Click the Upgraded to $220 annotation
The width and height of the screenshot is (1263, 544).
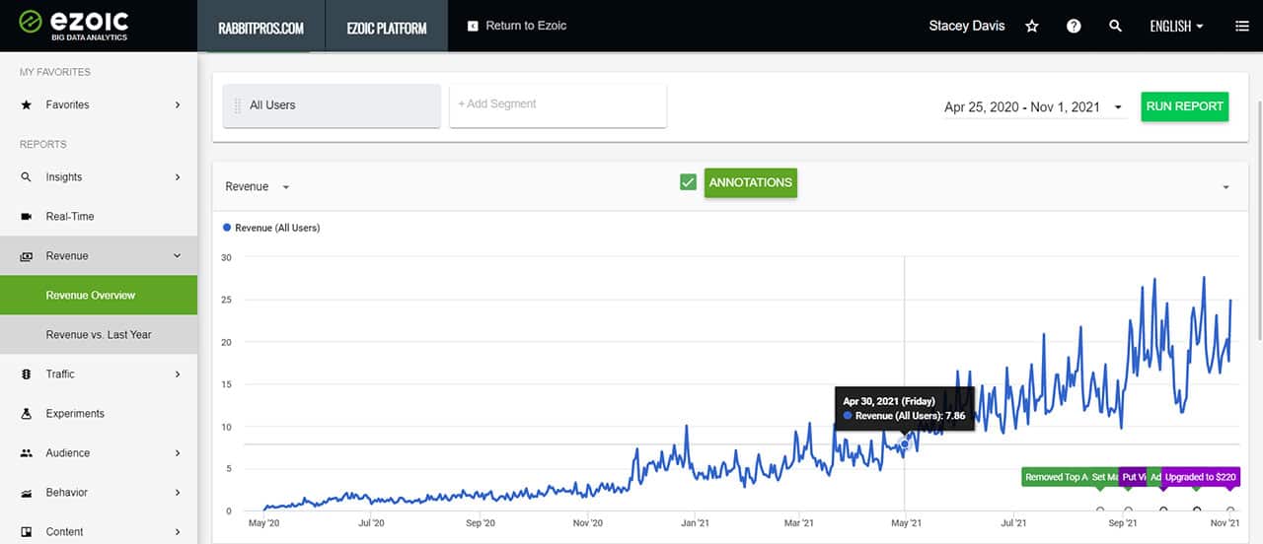pyautogui.click(x=1200, y=477)
